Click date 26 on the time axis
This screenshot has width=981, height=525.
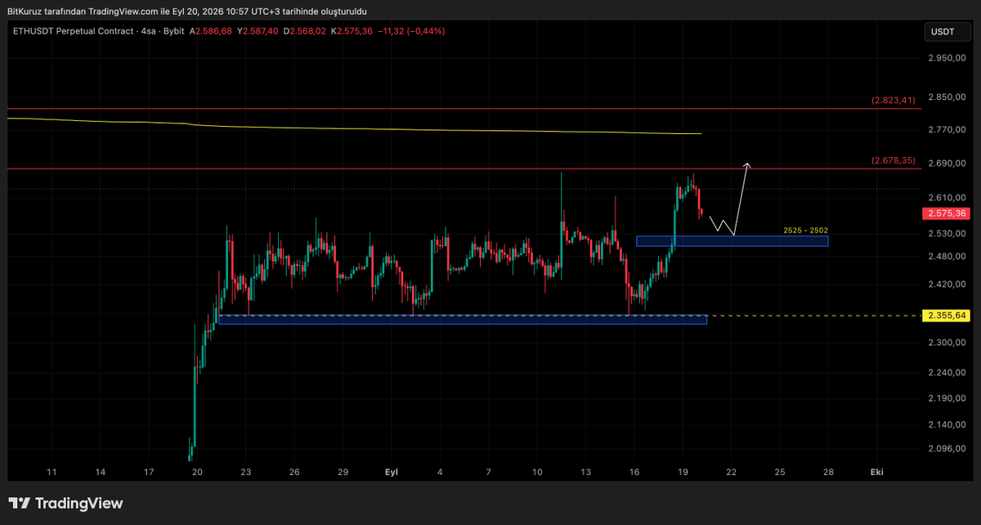point(294,473)
